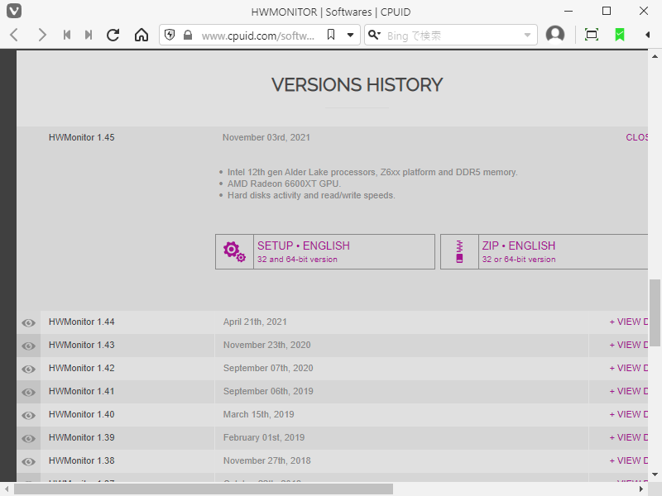Choose search engine via magnifier icon

click(x=374, y=35)
